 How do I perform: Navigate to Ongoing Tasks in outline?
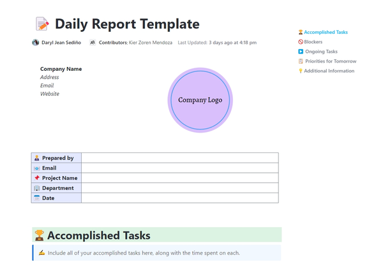[x=320, y=52]
